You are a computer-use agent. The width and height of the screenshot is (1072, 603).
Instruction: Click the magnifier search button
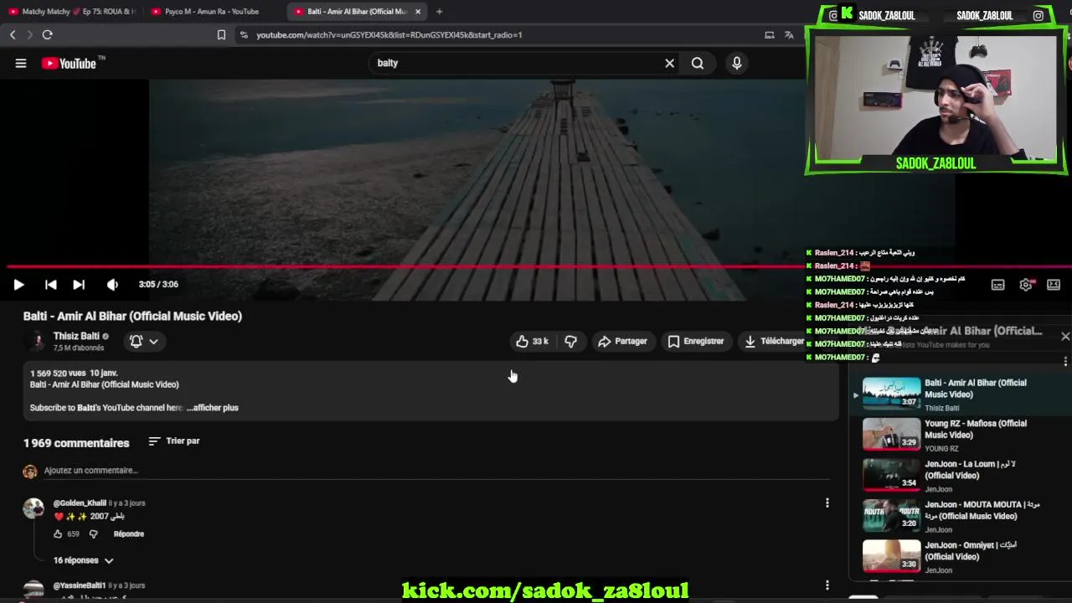pos(698,63)
